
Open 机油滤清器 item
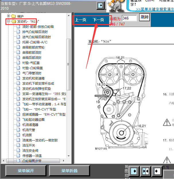(30, 125)
